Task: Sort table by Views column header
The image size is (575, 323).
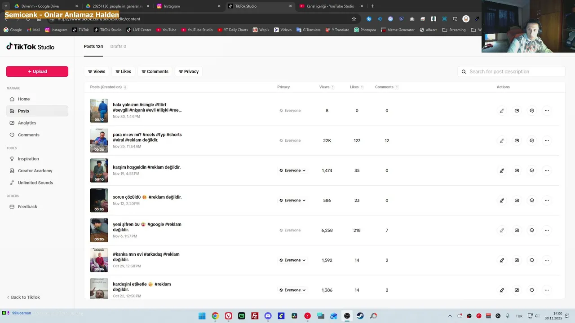Action: tap(327, 87)
